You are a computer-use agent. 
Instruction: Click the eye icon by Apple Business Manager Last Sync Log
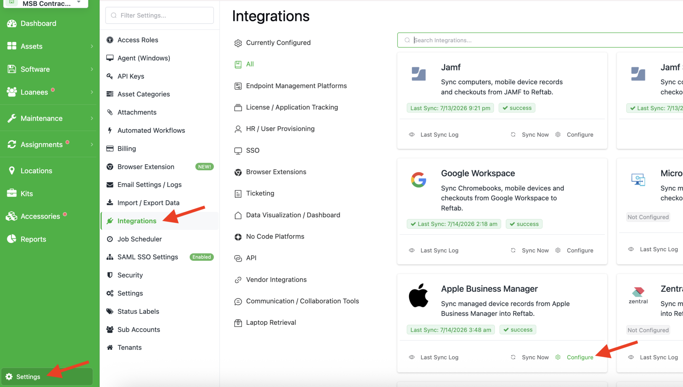click(x=412, y=357)
